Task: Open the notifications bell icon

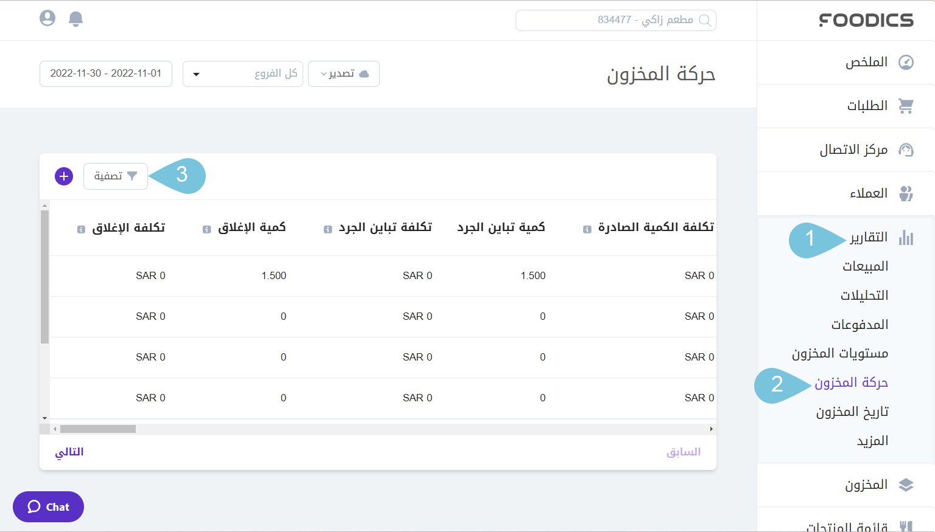Action: (75, 19)
